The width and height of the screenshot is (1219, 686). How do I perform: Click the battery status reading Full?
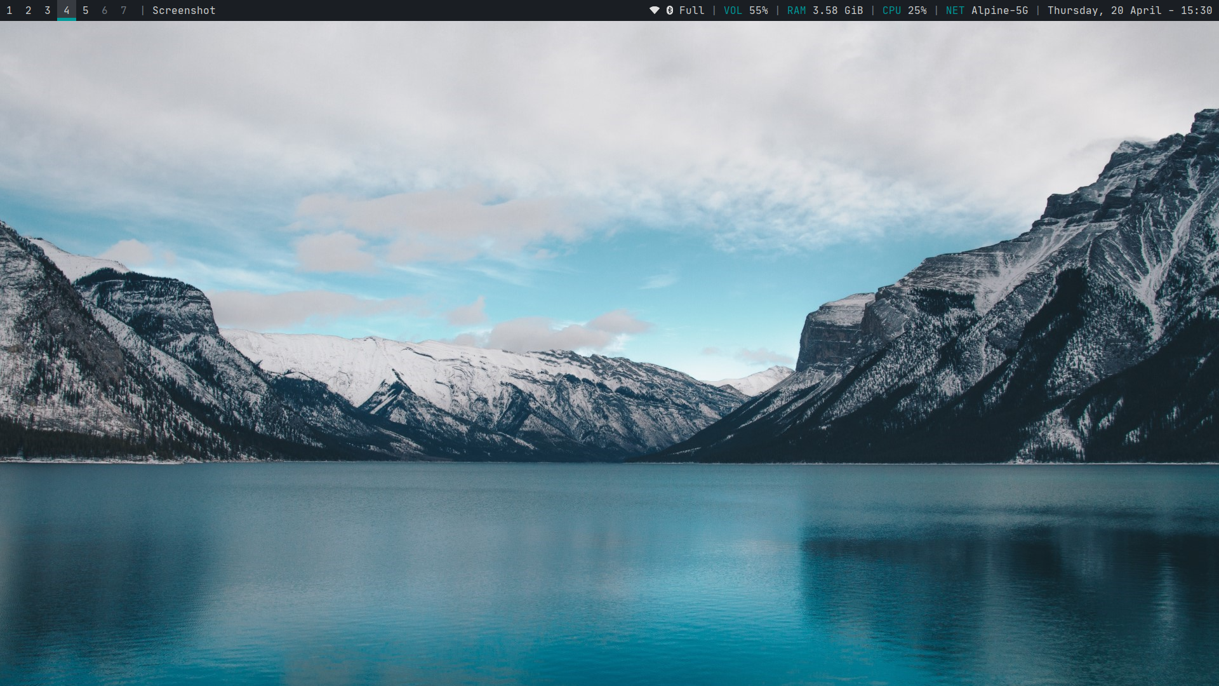click(x=691, y=10)
